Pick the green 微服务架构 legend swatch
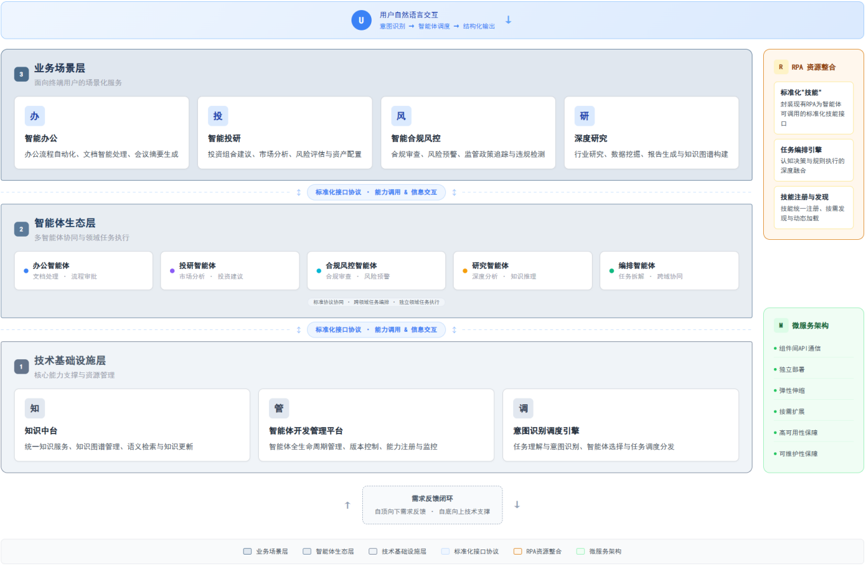The height and width of the screenshot is (566, 866). 581,551
